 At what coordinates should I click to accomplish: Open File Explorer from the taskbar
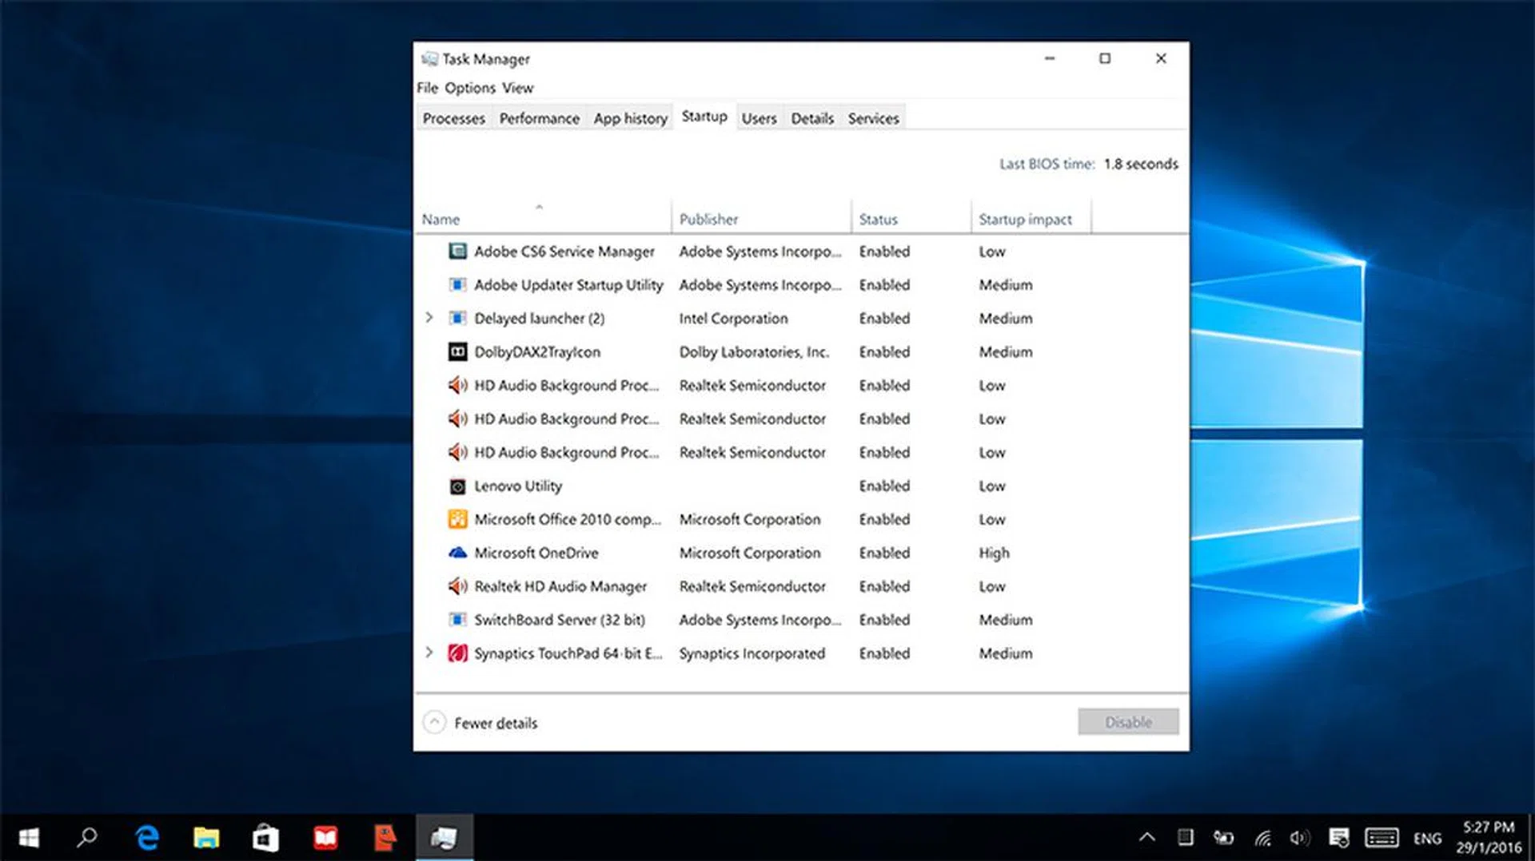[x=206, y=837]
